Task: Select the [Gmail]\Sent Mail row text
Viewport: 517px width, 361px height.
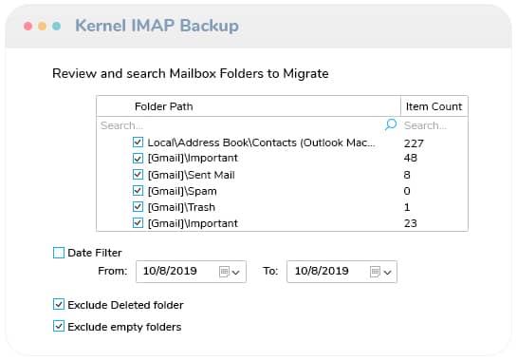Action: pyautogui.click(x=192, y=175)
